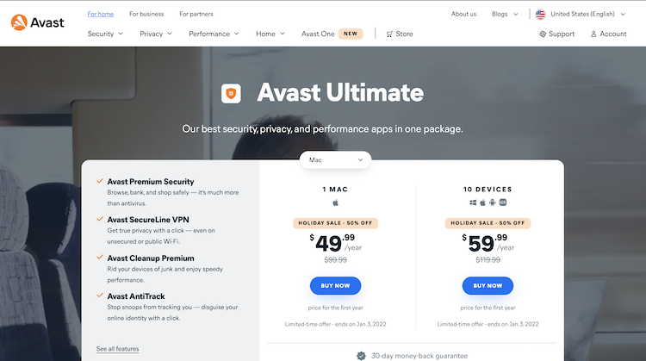The height and width of the screenshot is (361, 646).
Task: Click the United States flag icon
Action: (540, 14)
